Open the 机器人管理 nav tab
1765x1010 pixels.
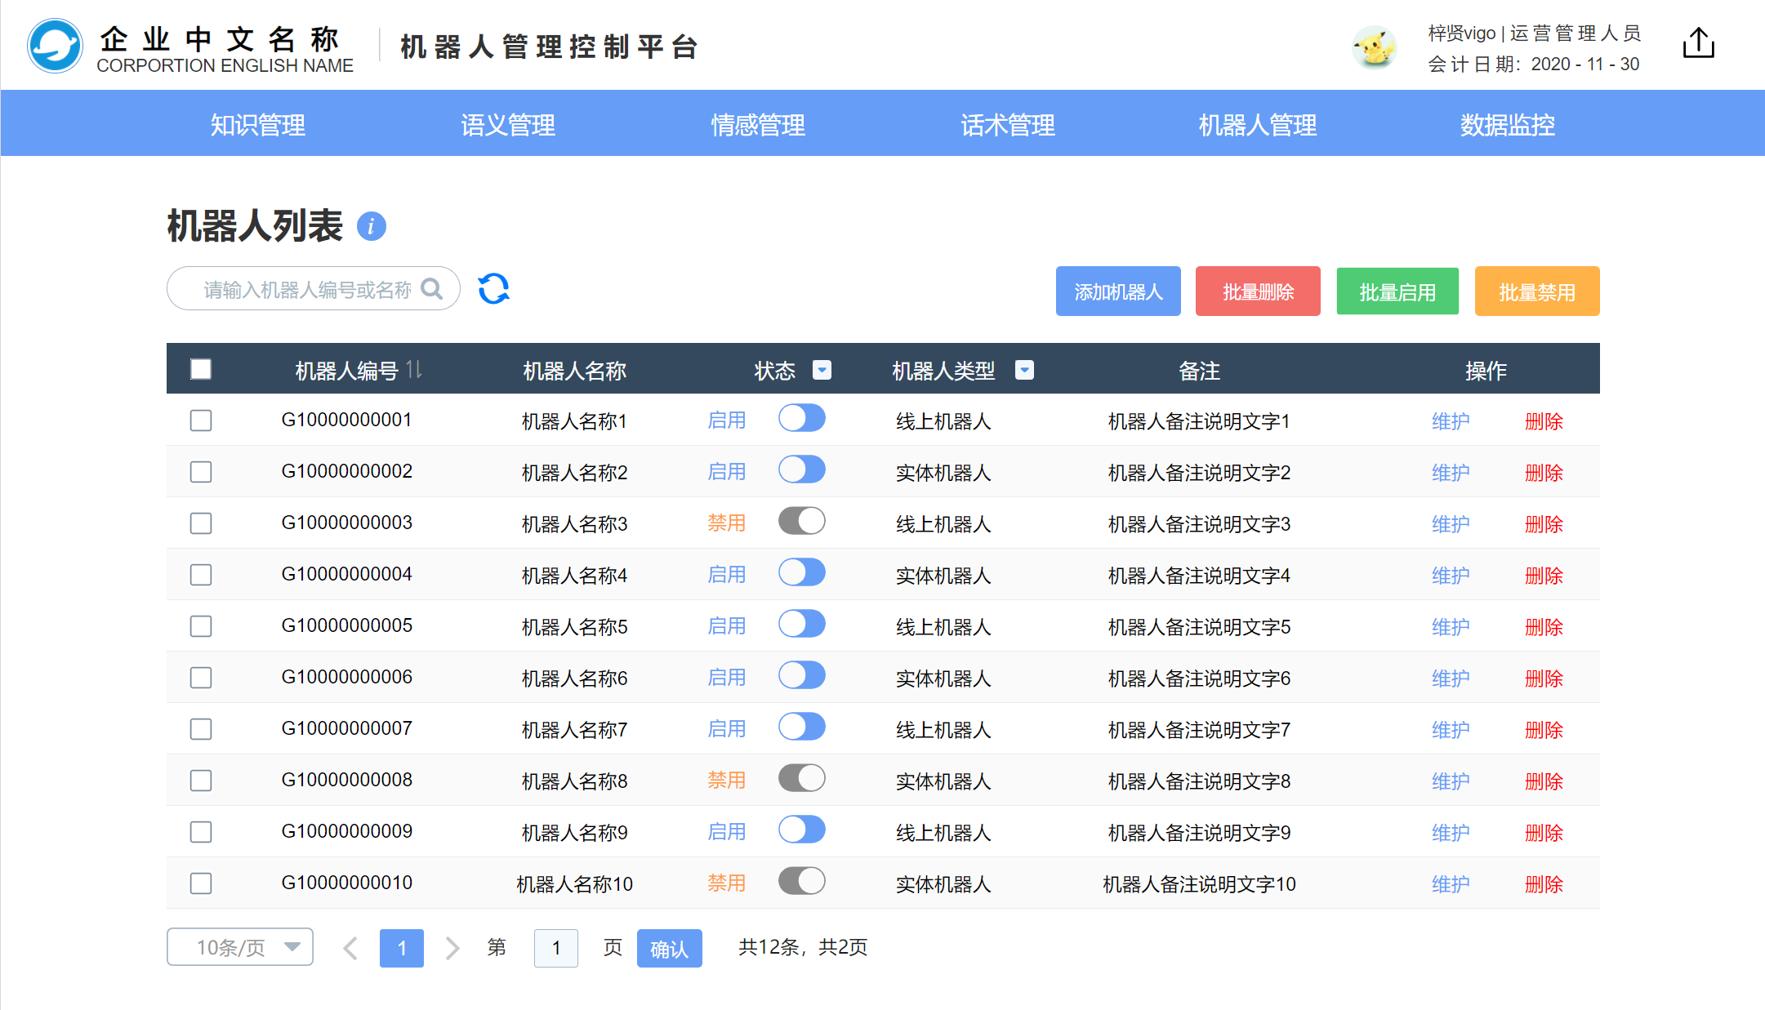[1257, 124]
